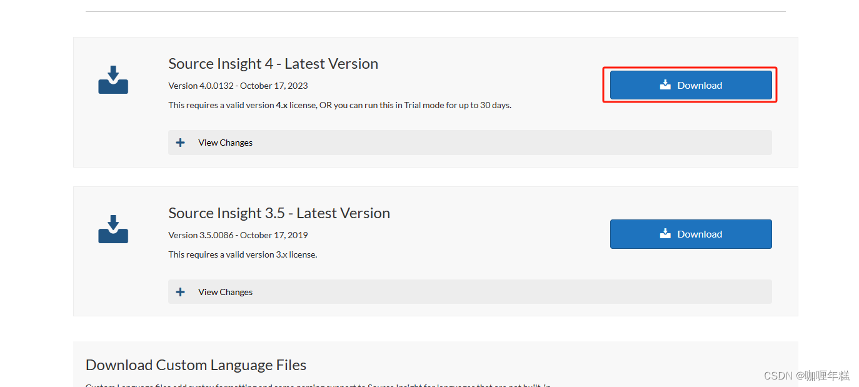Click the plus icon under Source Insight 4
This screenshot has width=859, height=387.
pyautogui.click(x=181, y=143)
